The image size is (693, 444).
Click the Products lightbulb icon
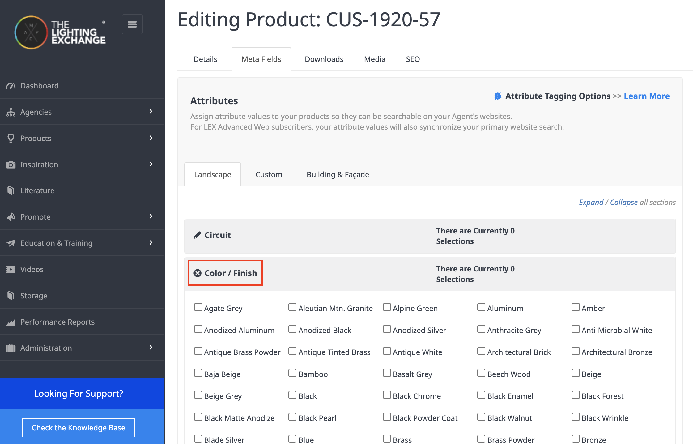(11, 138)
